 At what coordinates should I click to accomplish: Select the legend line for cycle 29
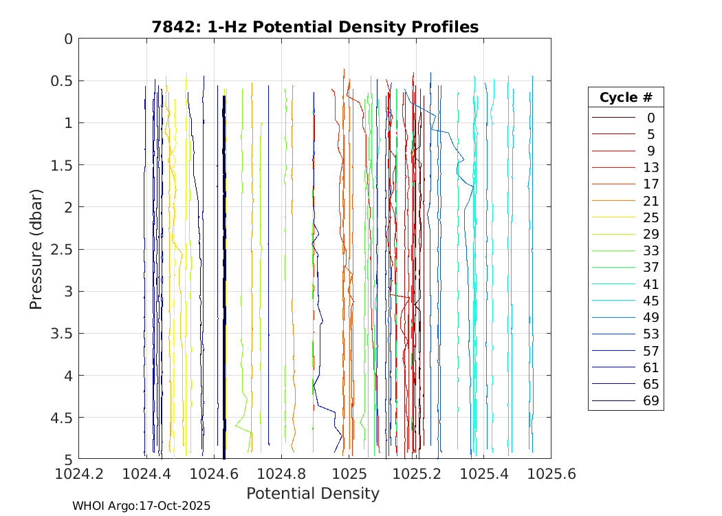click(613, 235)
